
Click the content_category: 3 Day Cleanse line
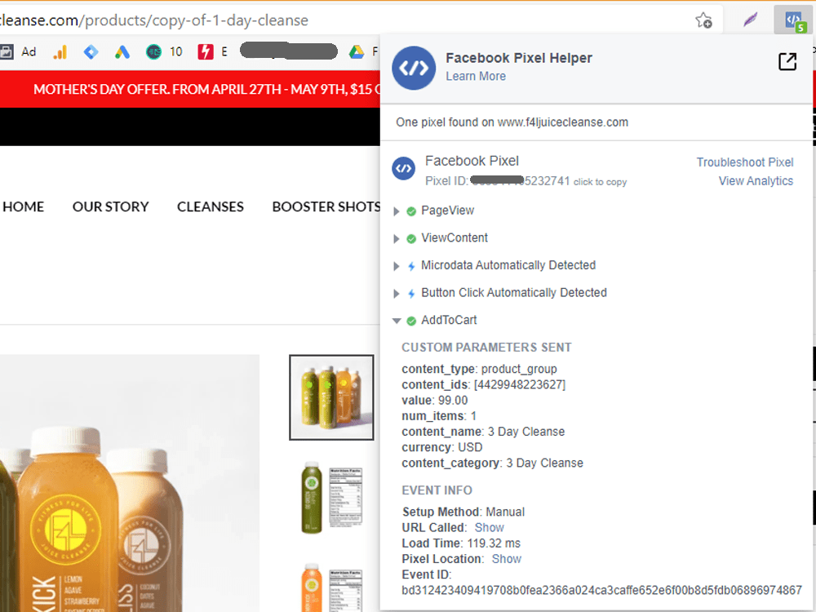pos(492,463)
